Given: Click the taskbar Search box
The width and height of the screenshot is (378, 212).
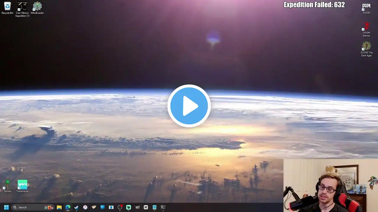Looking at the screenshot, I should pos(33,207).
